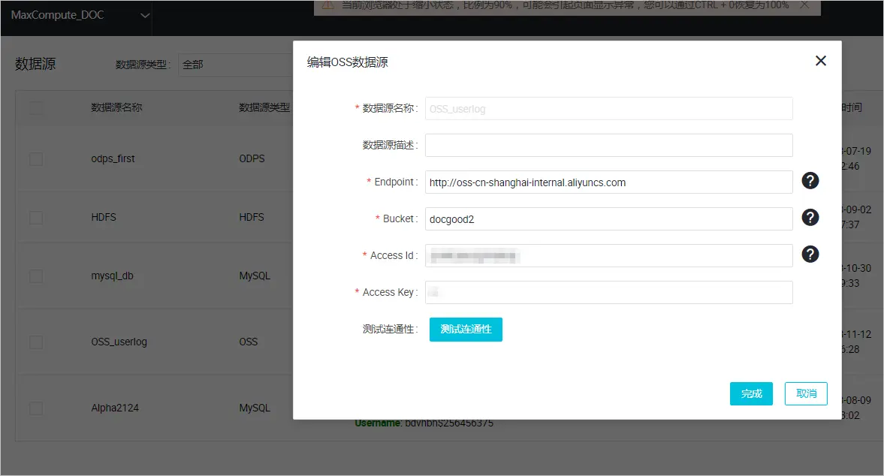The image size is (884, 476).
Task: Click the Endpoint help question-mark icon
Action: coord(810,181)
